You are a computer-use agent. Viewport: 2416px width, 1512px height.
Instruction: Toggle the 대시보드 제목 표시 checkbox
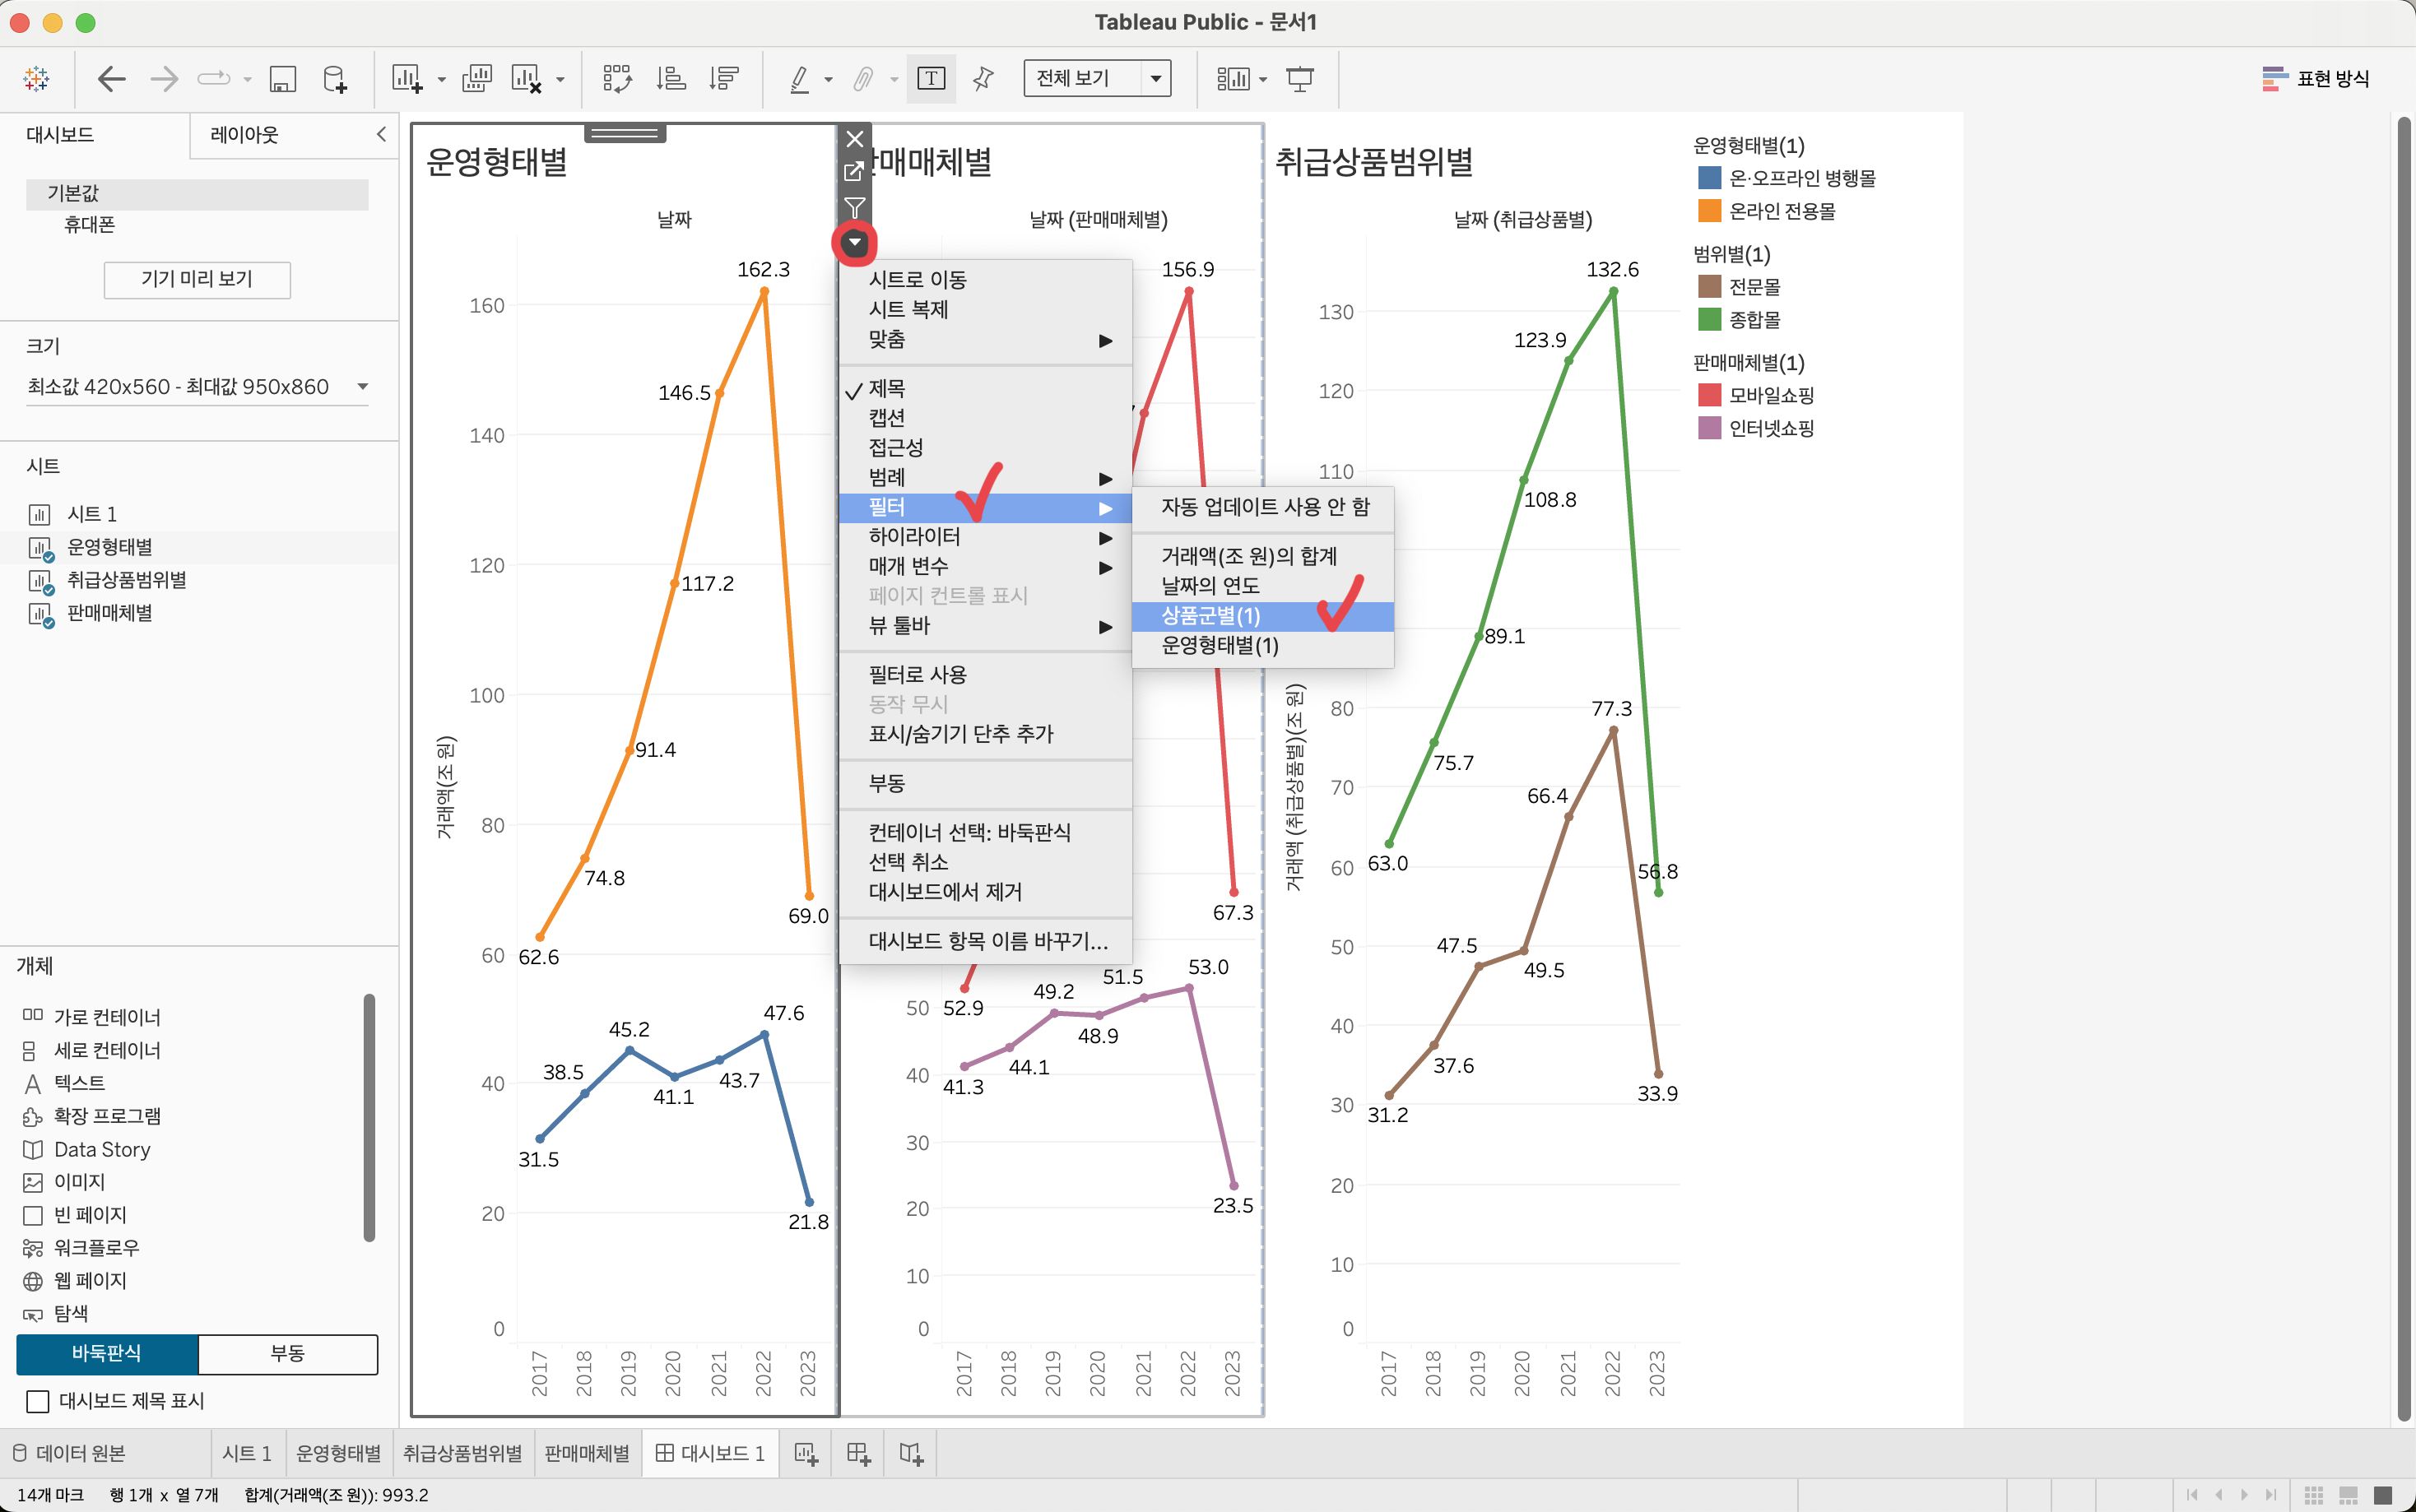(38, 1401)
